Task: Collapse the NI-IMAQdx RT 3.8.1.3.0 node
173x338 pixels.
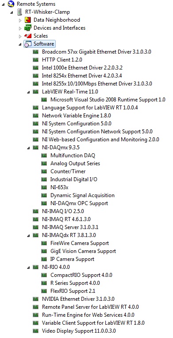Action: 28,236
